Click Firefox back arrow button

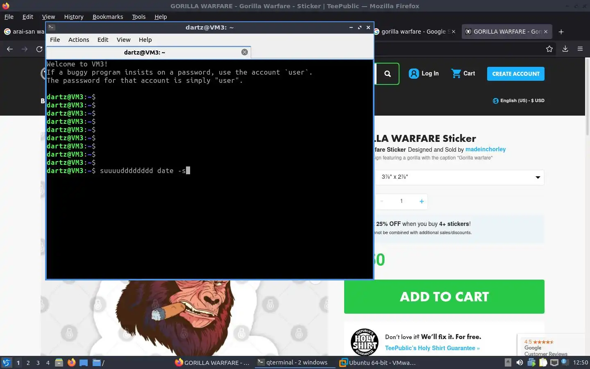10,49
